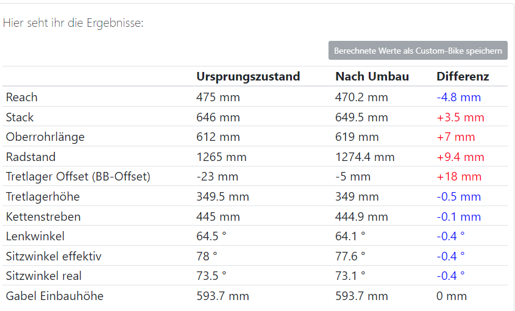515x311 pixels.
Task: Select the 1274.4 mm Radstand value
Action: [x=364, y=157]
